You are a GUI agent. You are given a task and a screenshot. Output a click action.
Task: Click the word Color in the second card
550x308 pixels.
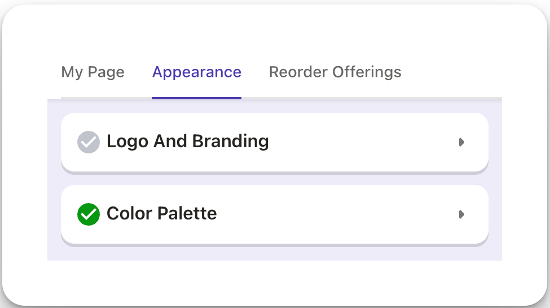129,213
